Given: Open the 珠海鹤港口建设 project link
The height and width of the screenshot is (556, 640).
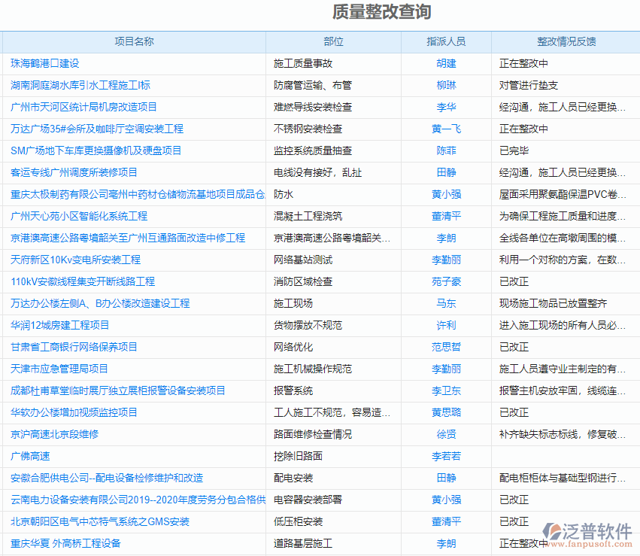Looking at the screenshot, I should click(48, 63).
